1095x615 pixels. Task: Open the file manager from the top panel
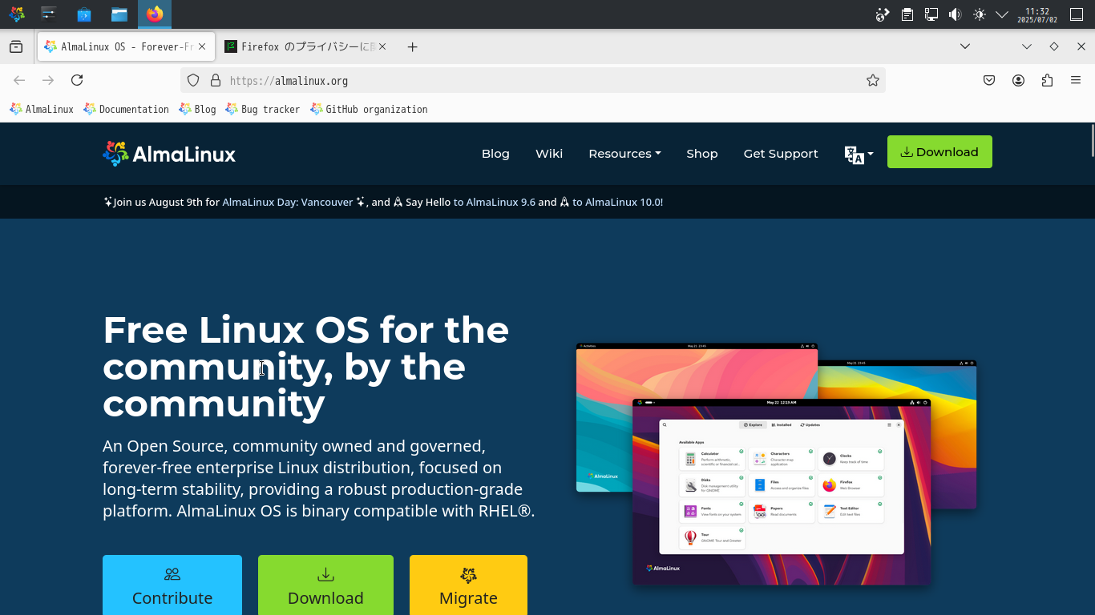(x=119, y=14)
